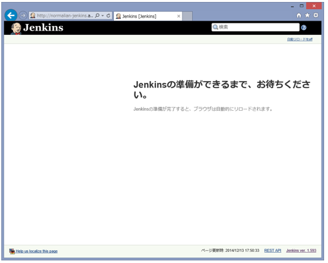The height and width of the screenshot is (263, 328).
Task: Click the magnifier icon inside Jenkins search box
Action: point(215,27)
